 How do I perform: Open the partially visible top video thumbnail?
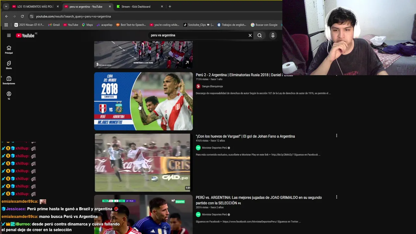[143, 55]
